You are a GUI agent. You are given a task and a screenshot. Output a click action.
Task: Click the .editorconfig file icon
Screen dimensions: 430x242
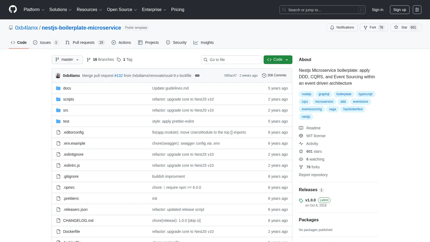(x=58, y=132)
